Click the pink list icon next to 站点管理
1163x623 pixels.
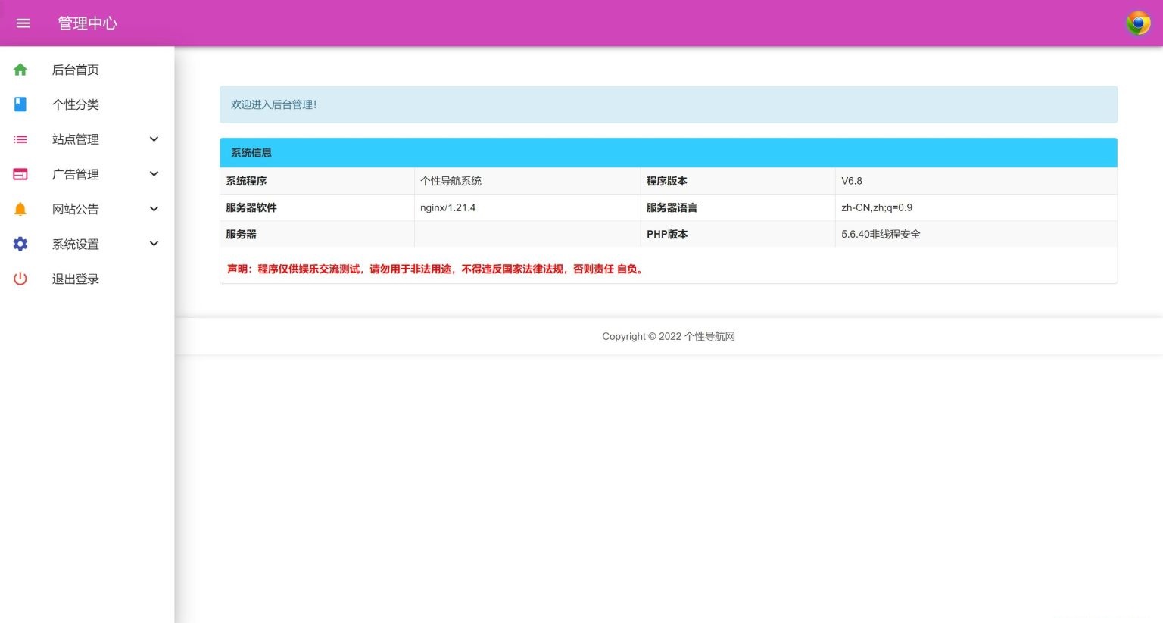coord(20,139)
